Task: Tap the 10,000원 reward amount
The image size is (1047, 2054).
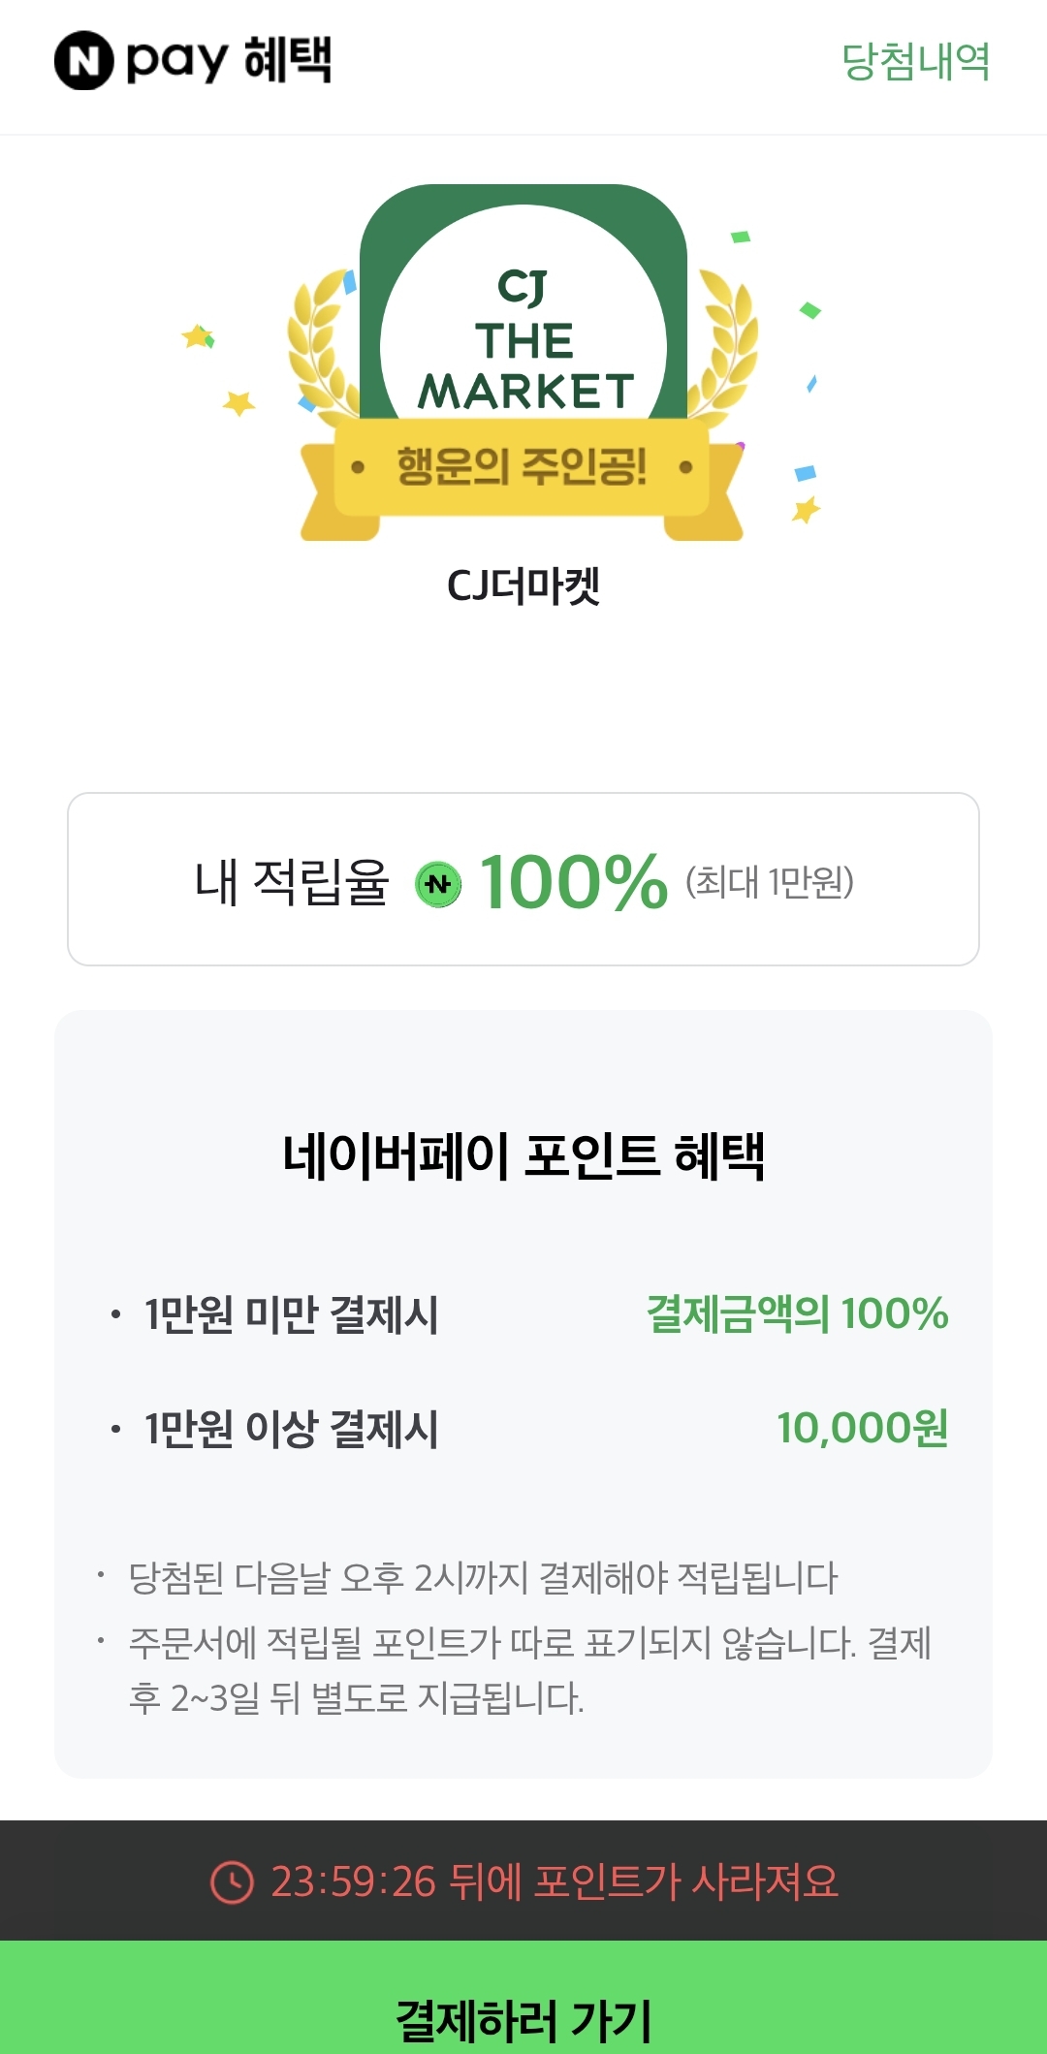Action: [x=862, y=1429]
